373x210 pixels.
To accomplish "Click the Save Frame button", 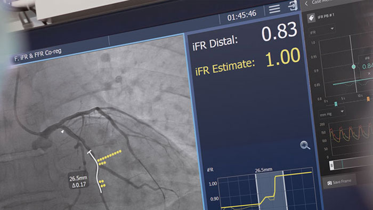I will coord(339,182).
